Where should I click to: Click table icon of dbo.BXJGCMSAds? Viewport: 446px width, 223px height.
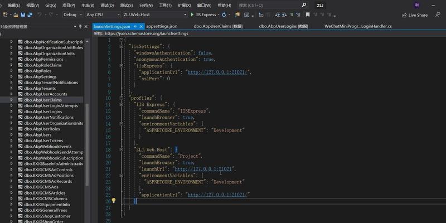pos(20,187)
